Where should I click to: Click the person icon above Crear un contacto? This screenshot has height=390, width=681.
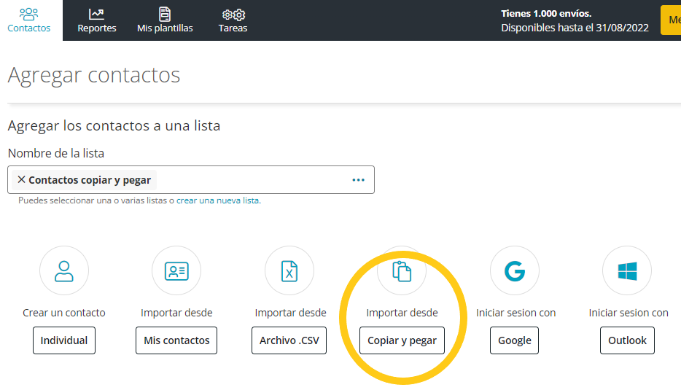(64, 270)
